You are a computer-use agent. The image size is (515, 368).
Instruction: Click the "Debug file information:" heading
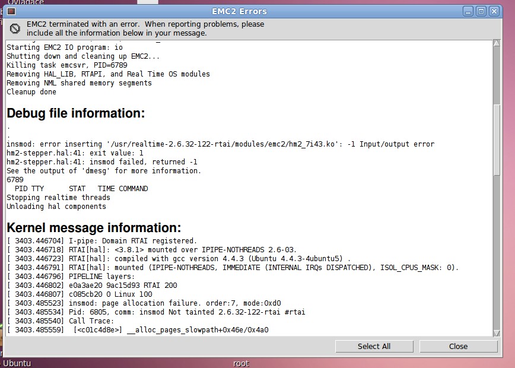coord(75,113)
